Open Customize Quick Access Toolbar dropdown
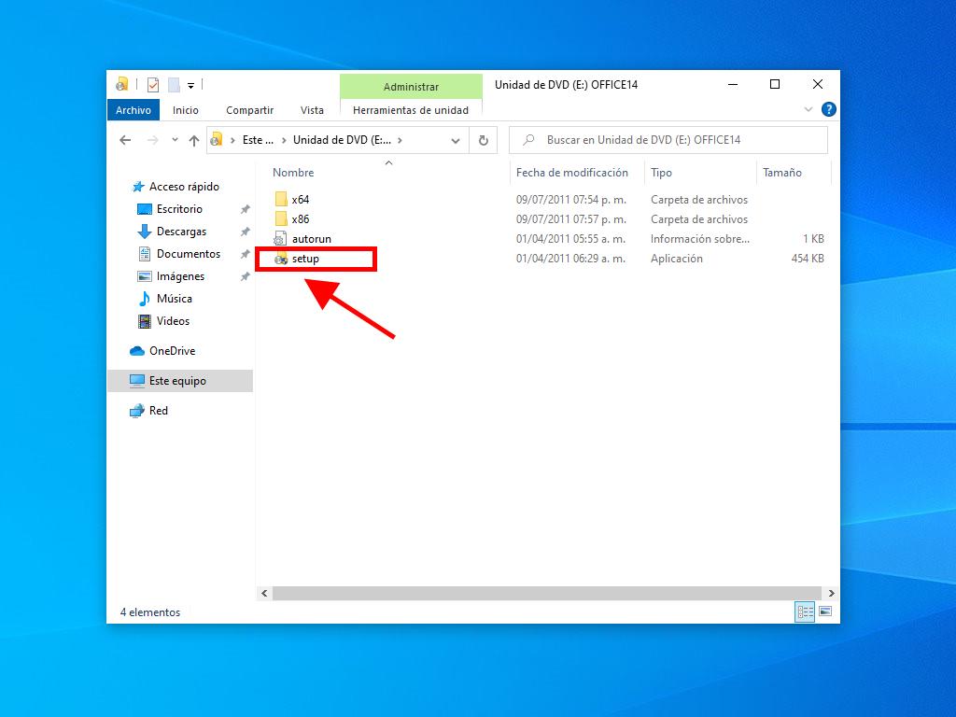956x717 pixels. [x=190, y=85]
